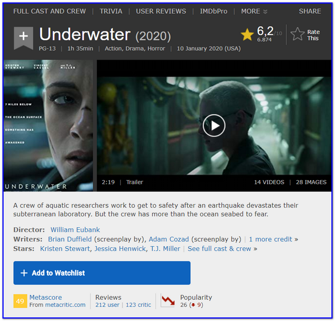
Task: Click the SHARE button
Action: click(x=310, y=11)
